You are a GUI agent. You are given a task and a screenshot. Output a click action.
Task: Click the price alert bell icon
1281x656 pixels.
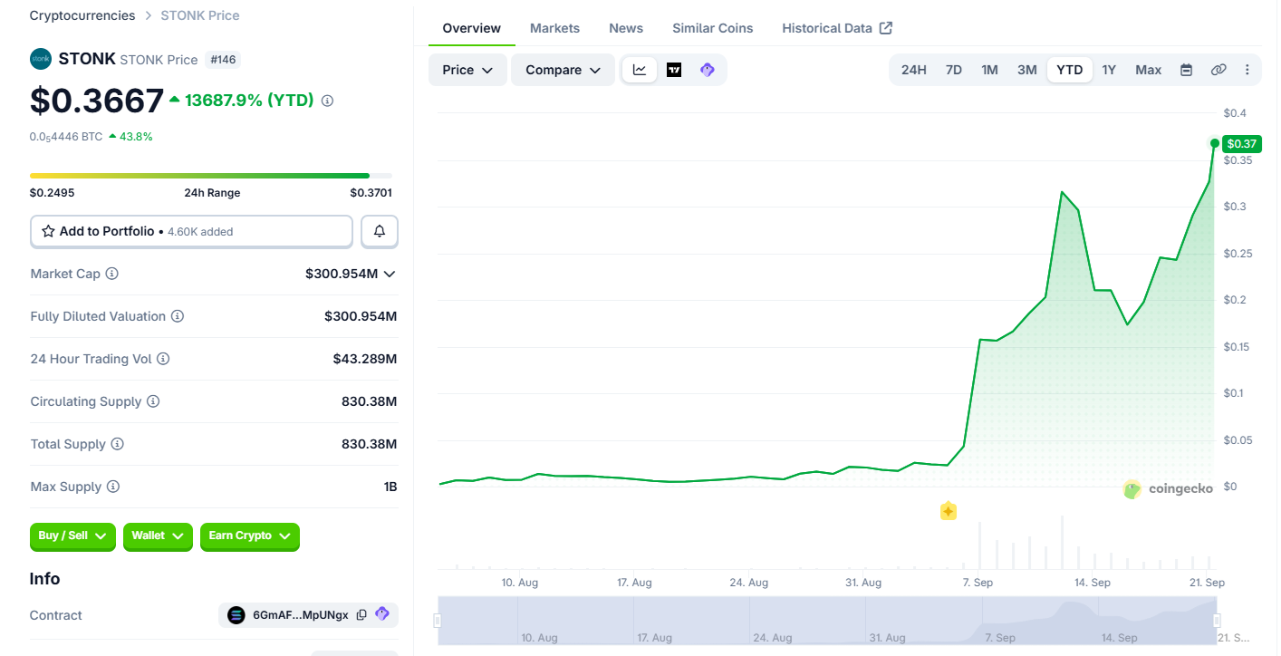pyautogui.click(x=380, y=231)
